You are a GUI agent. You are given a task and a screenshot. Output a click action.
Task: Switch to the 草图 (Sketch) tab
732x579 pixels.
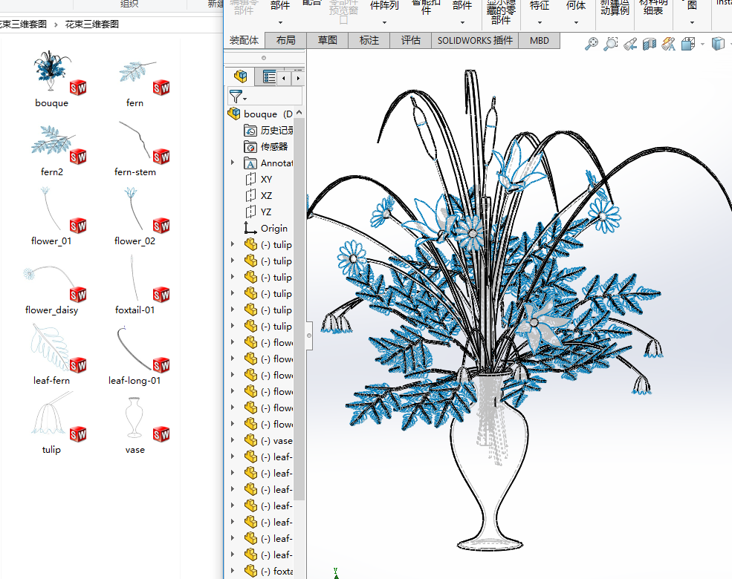coord(327,40)
